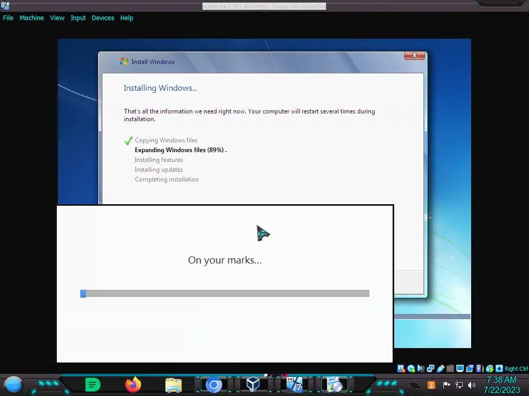This screenshot has width=529, height=396.
Task: Click the Install Windows logo icon
Action: click(124, 62)
